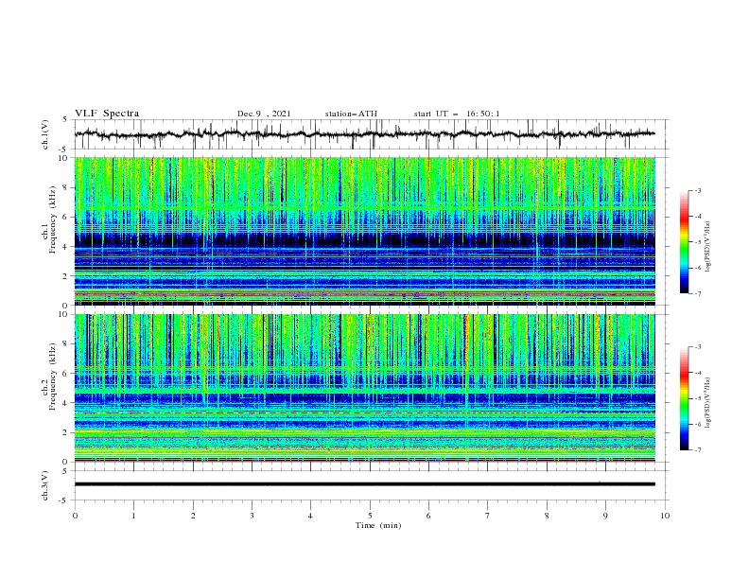This screenshot has width=749, height=579.
Task: Click the ch.2 spectrogram colorbar
Action: click(685, 398)
